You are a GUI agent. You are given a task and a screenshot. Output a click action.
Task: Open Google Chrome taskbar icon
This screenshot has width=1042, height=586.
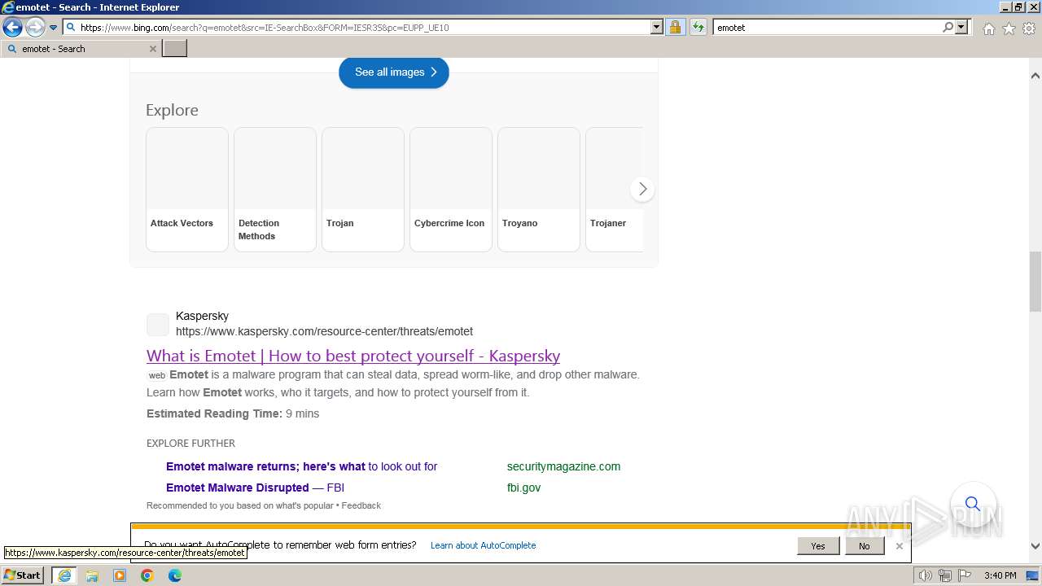coord(147,575)
